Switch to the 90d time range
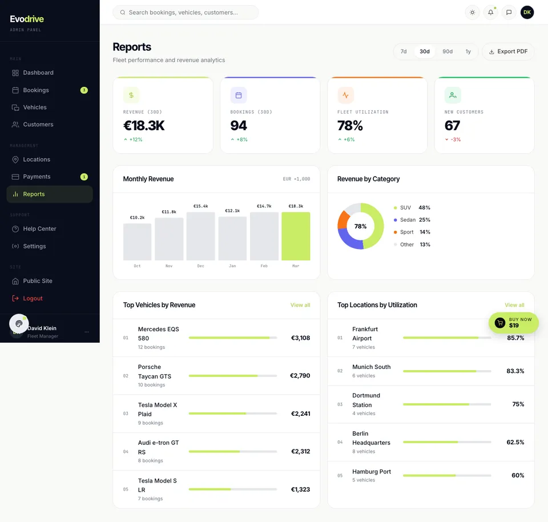The height and width of the screenshot is (522, 548). tap(448, 51)
